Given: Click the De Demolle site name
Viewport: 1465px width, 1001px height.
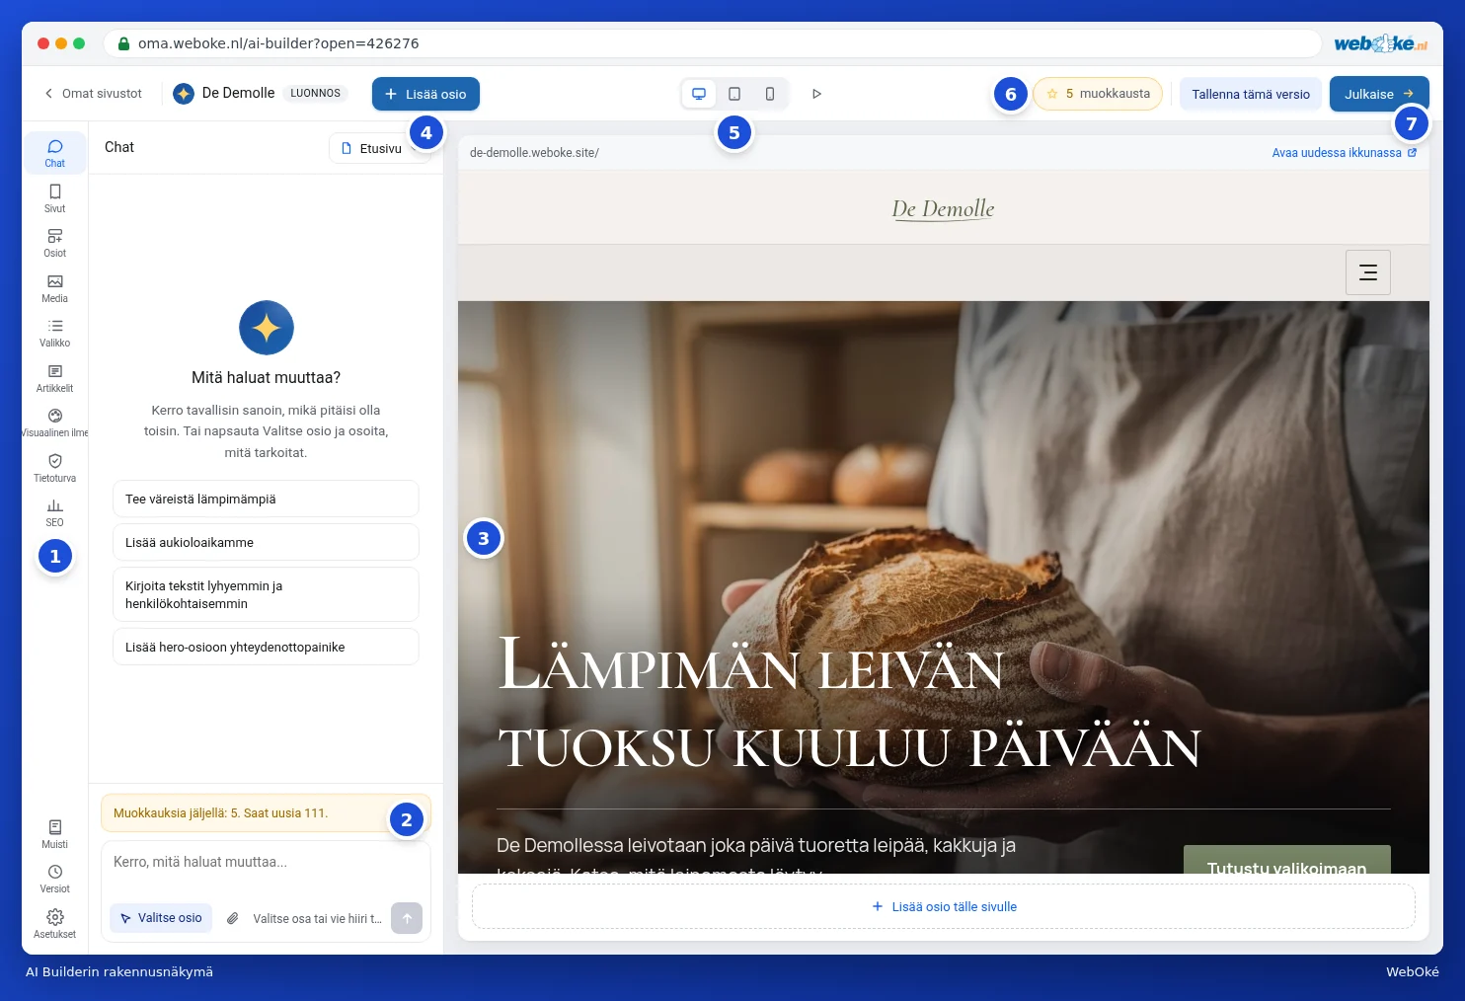Looking at the screenshot, I should [x=238, y=93].
